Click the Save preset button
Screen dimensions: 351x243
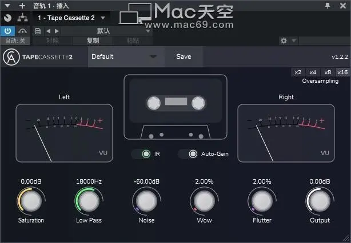(184, 56)
